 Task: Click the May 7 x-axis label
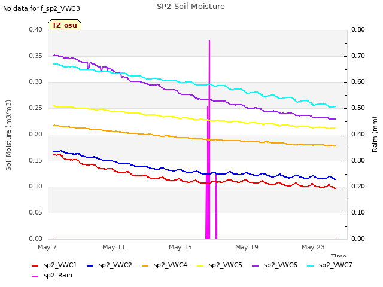pyautogui.click(x=47, y=247)
